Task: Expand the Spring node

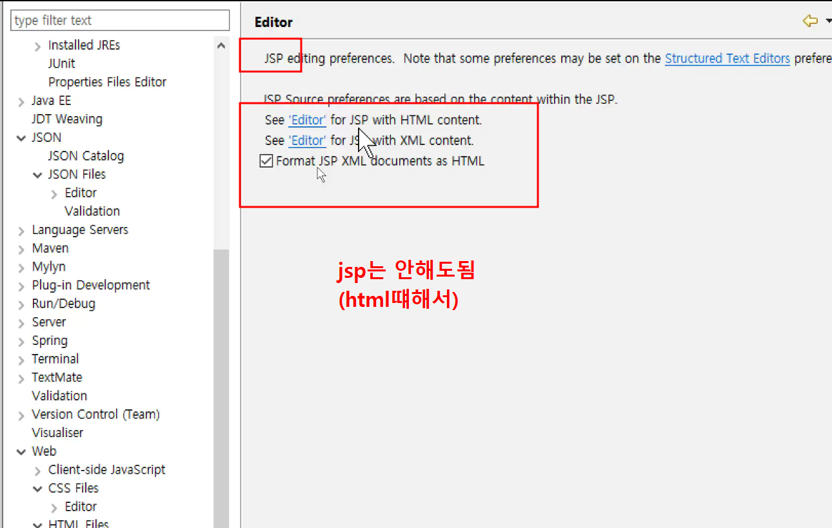Action: pyautogui.click(x=21, y=342)
